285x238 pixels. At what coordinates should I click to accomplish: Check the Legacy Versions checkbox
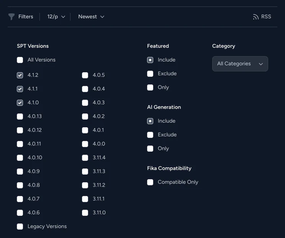click(20, 227)
